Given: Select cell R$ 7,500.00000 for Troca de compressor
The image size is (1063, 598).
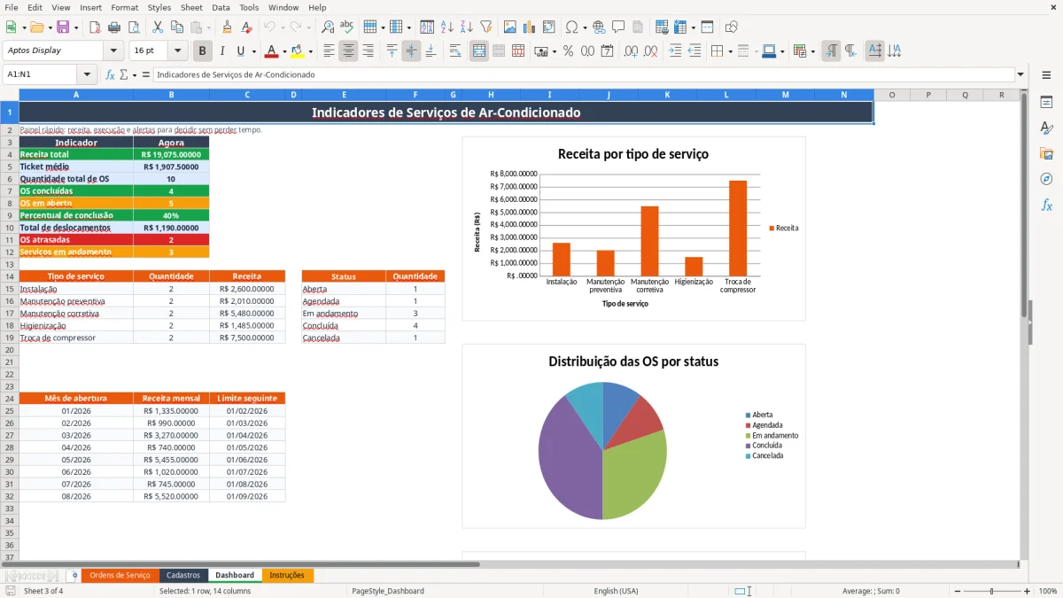Looking at the screenshot, I should click(x=247, y=338).
